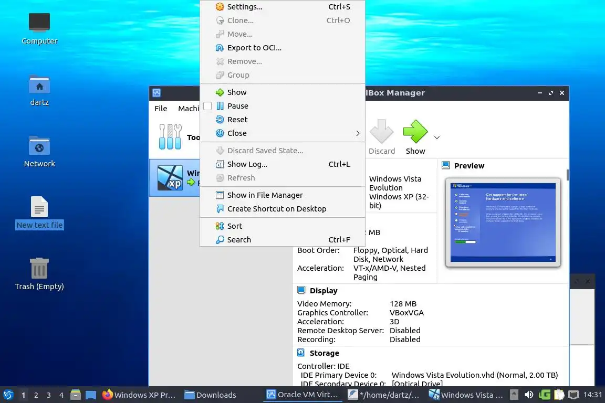Open the Network desktop icon
Viewport: 605px width, 403px height.
39,152
